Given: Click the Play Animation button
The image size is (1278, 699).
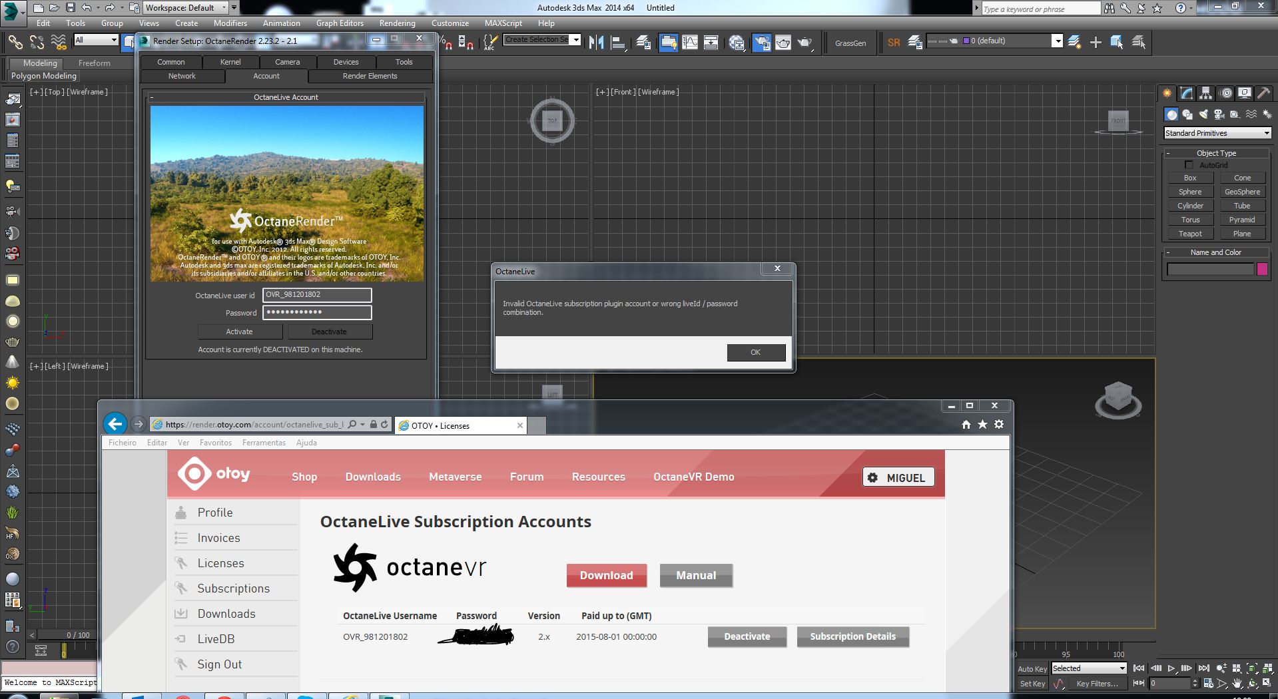Looking at the screenshot, I should click(1171, 668).
